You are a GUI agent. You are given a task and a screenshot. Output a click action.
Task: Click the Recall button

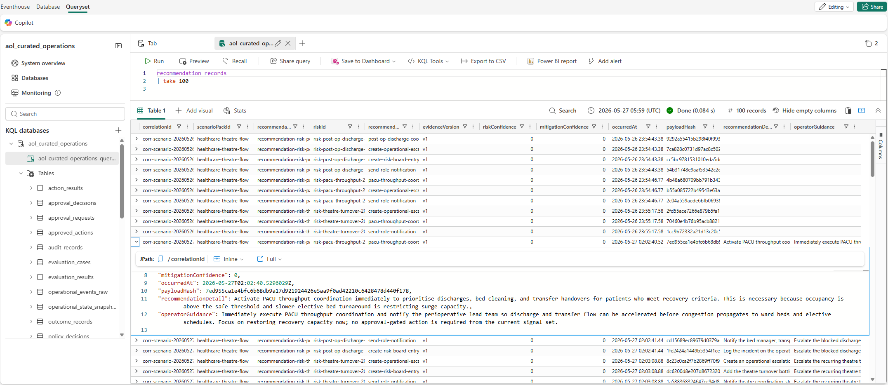click(x=235, y=61)
